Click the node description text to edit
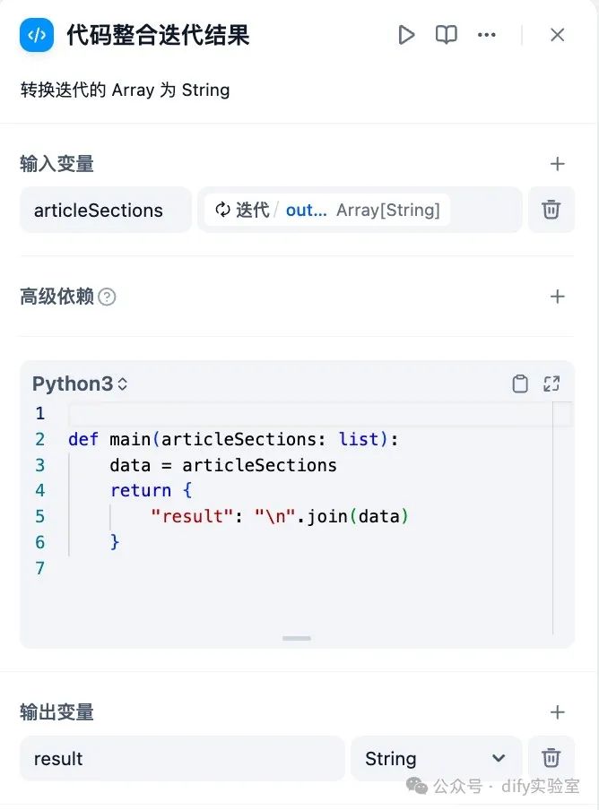Image resolution: width=599 pixels, height=810 pixels. point(125,90)
